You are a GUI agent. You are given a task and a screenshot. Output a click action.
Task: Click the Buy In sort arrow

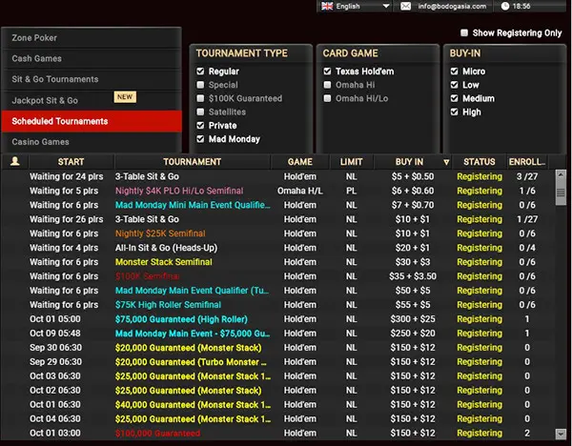click(x=446, y=162)
